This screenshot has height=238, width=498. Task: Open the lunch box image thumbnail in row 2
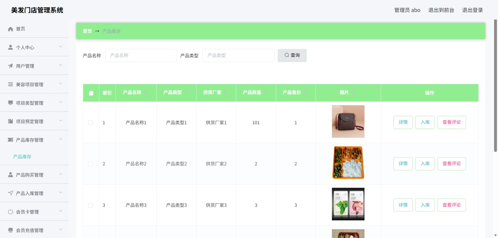click(x=348, y=163)
